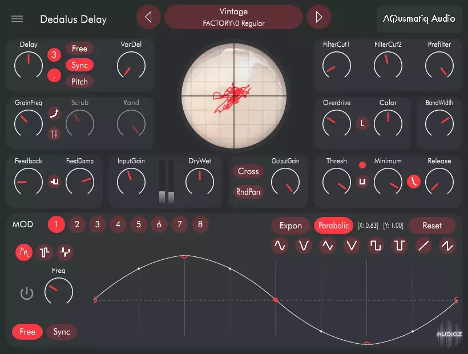
Task: Click the Thresh knob
Action: 336,182
